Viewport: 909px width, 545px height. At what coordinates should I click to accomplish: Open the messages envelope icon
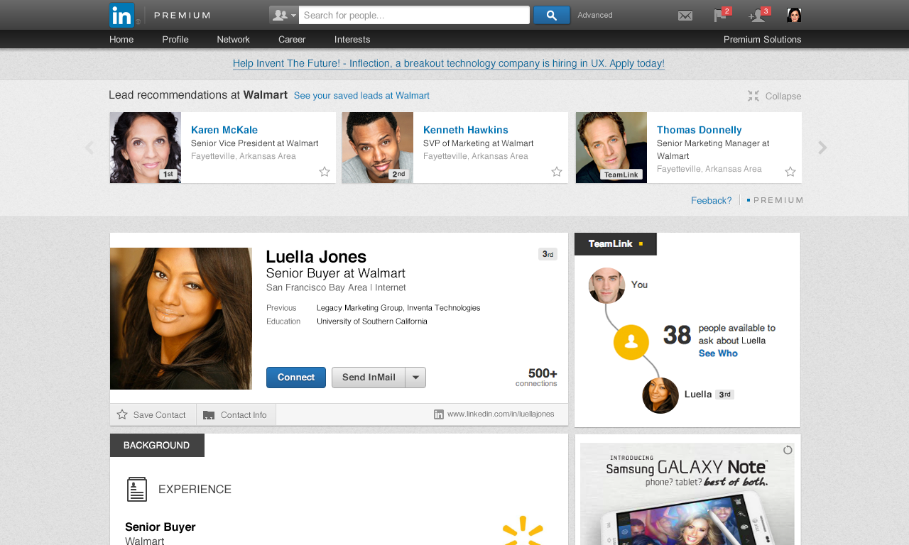pos(685,16)
